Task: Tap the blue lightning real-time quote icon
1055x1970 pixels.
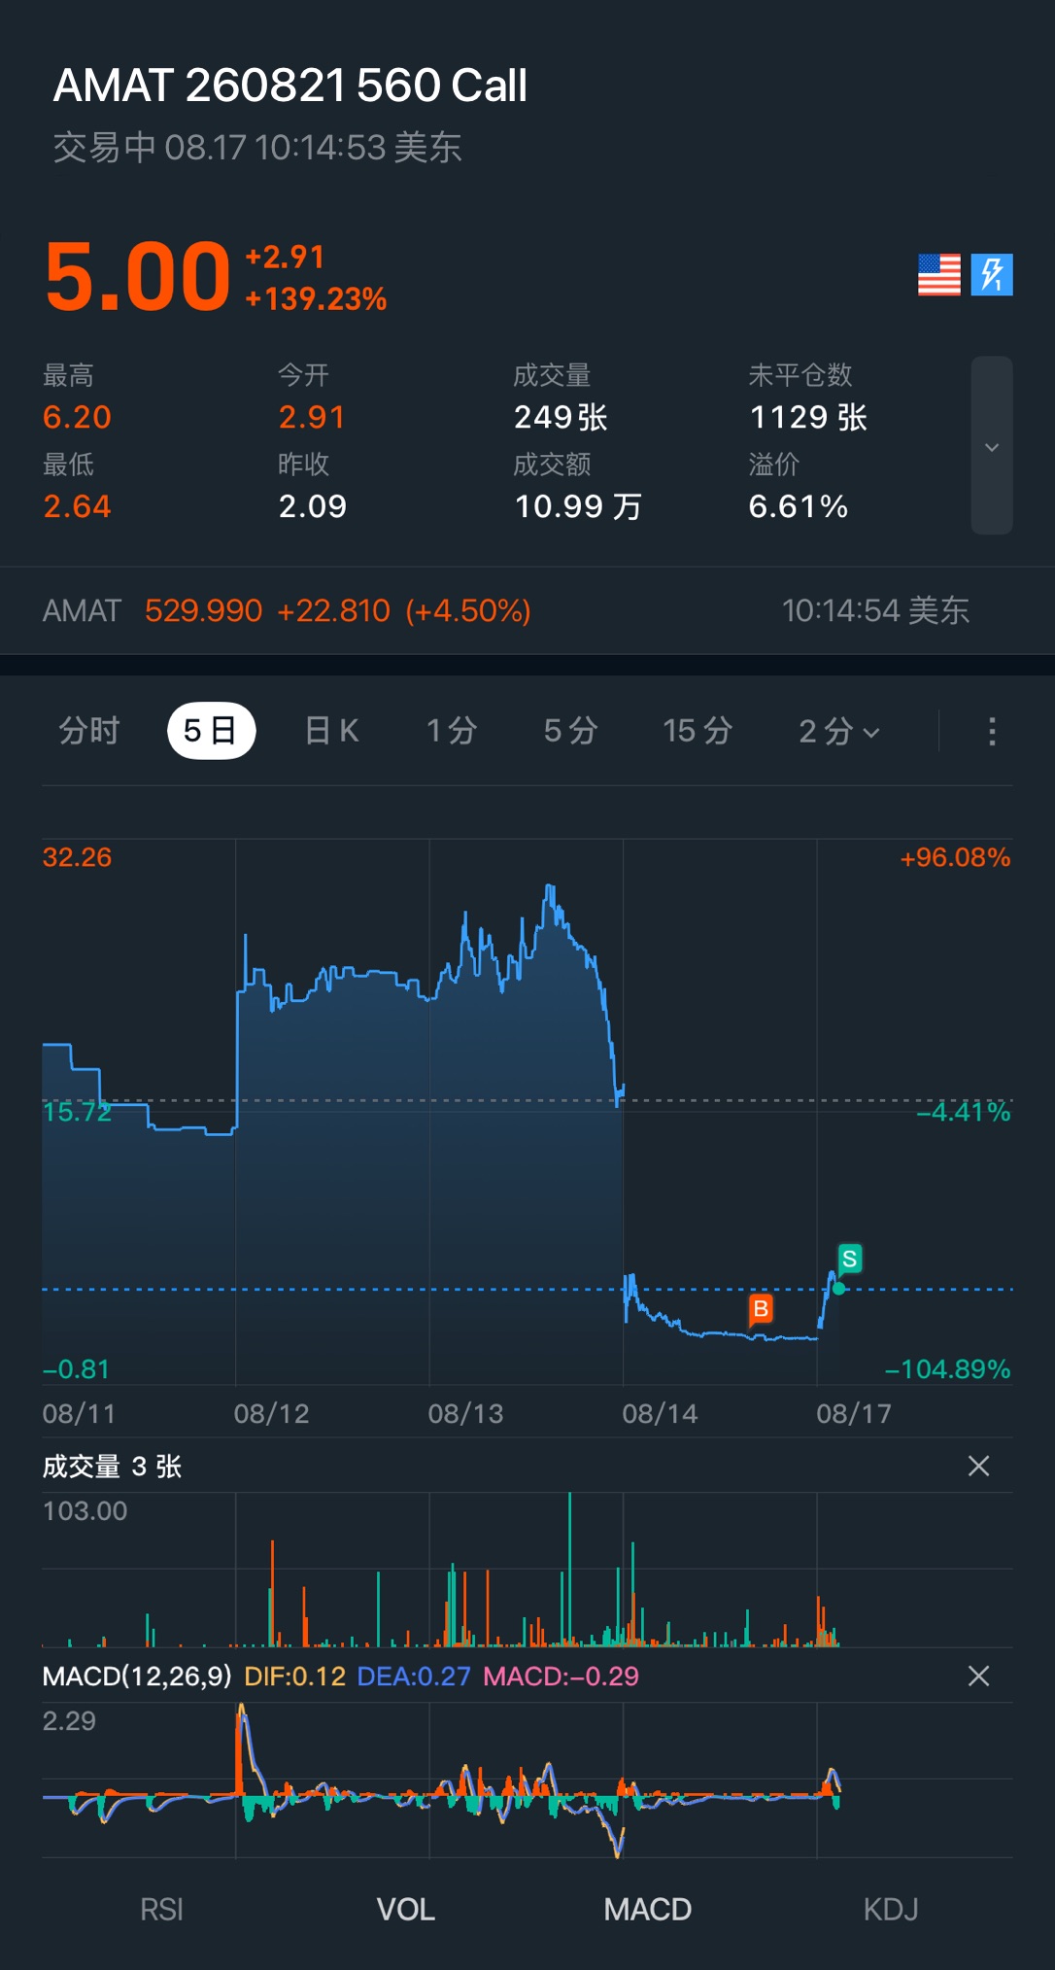Action: (992, 275)
